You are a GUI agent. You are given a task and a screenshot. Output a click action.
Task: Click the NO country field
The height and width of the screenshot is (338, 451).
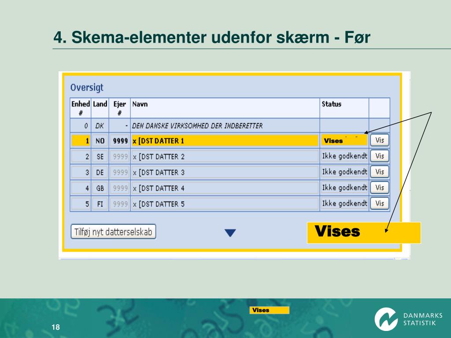(x=100, y=140)
